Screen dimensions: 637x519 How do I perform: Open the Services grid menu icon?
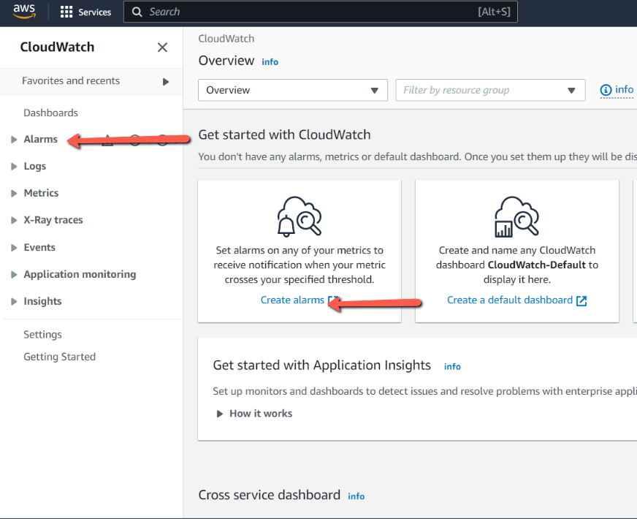coord(66,12)
